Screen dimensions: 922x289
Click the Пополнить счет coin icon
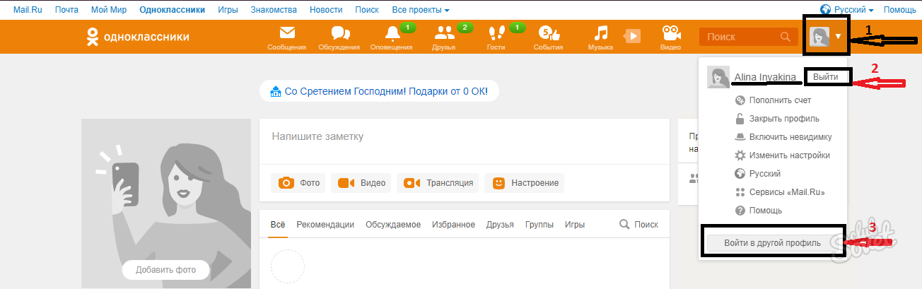(740, 100)
